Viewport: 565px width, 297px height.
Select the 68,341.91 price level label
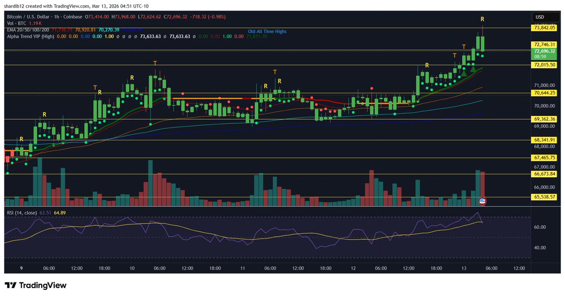[x=544, y=140]
